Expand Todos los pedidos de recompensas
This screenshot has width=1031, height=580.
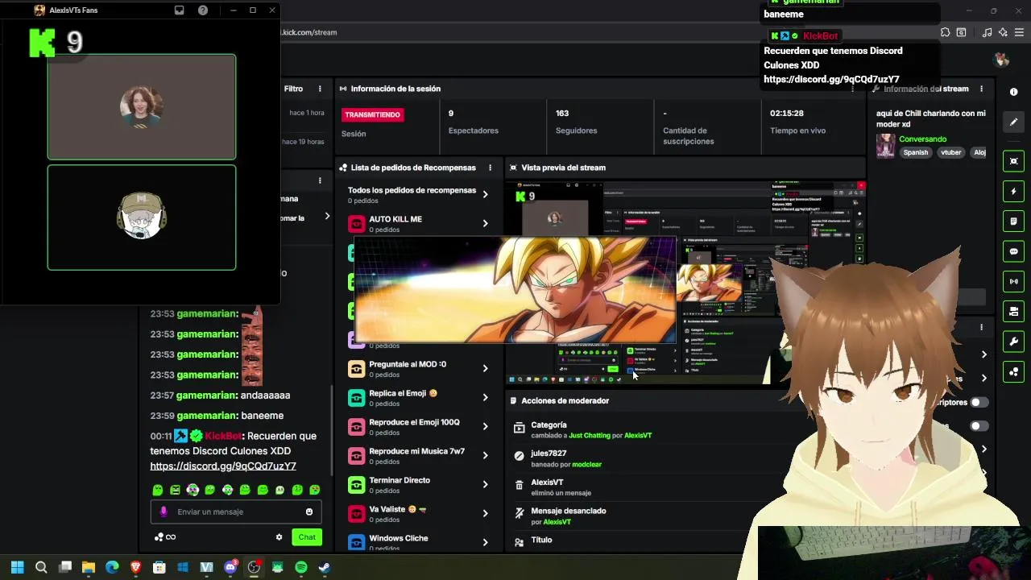tap(485, 194)
